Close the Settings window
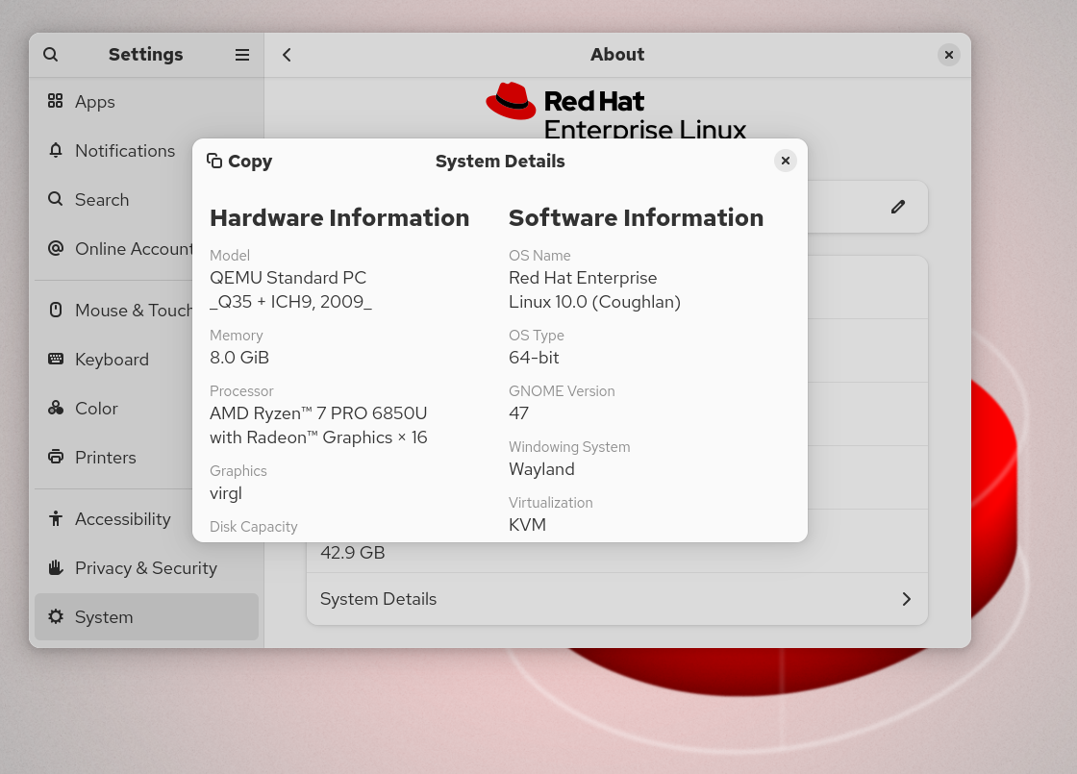 (948, 54)
